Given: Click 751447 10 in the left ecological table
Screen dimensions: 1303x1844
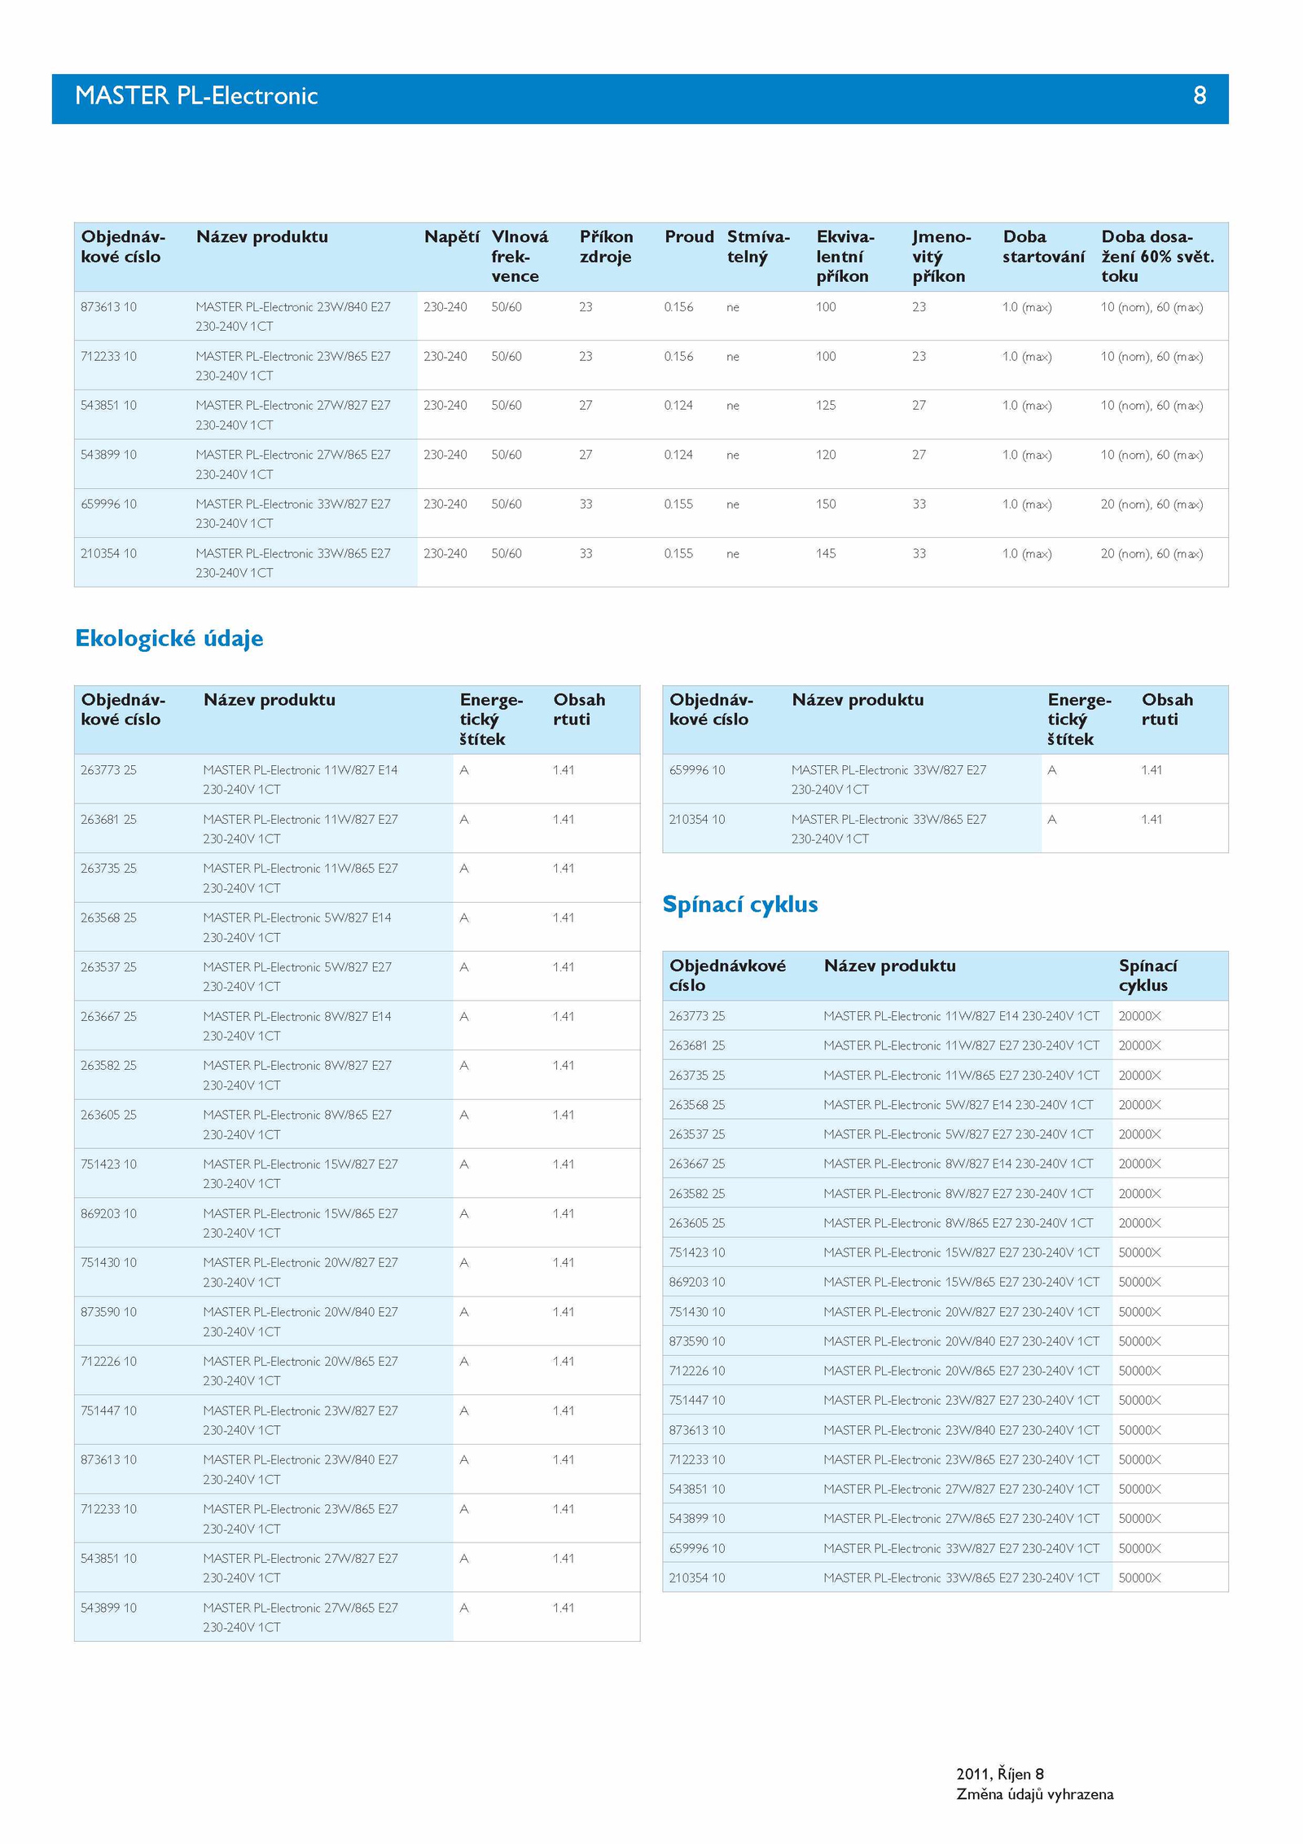Looking at the screenshot, I should 108,1411.
